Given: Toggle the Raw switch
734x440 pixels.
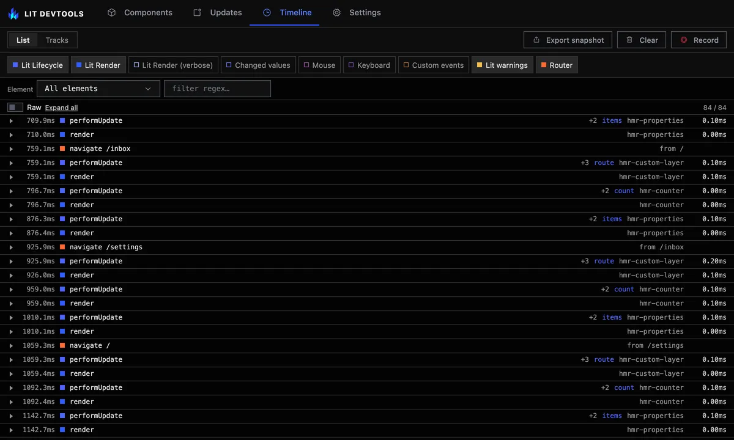Looking at the screenshot, I should tap(15, 108).
